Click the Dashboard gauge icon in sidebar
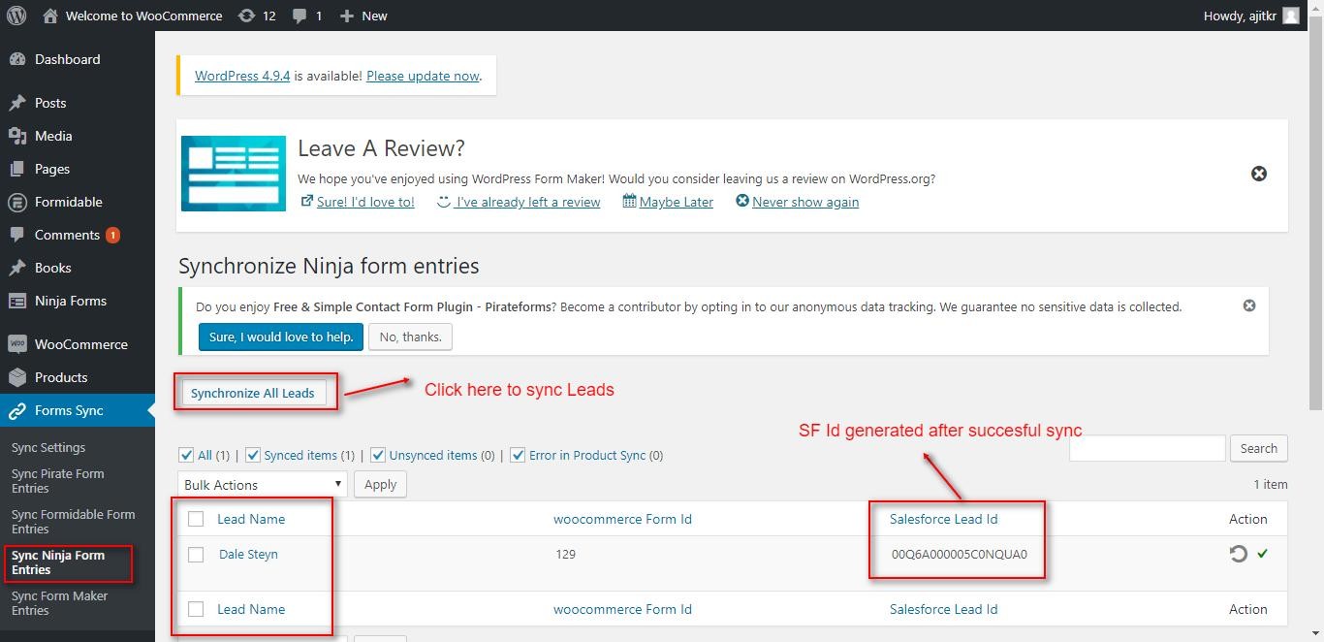Screen dimensions: 1324x642 [17, 59]
